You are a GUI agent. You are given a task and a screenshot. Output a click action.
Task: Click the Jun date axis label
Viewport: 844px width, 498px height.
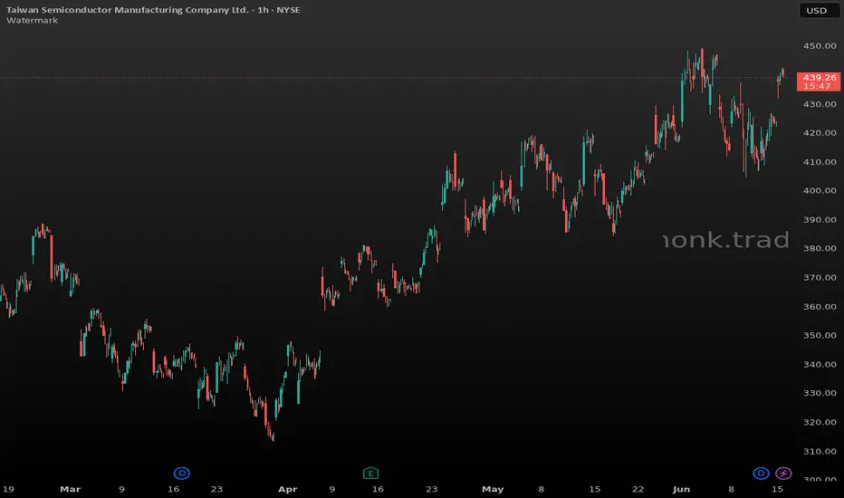[681, 489]
